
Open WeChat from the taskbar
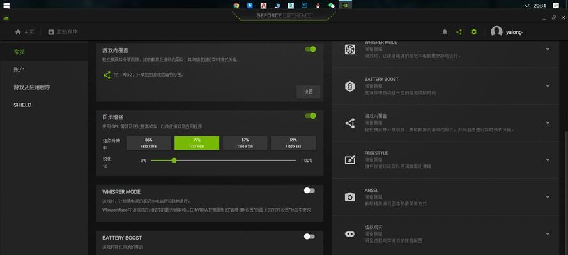(331, 5)
